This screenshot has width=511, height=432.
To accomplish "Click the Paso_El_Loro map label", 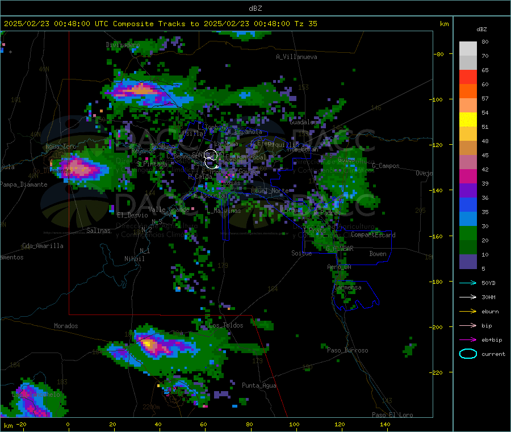I will [x=392, y=415].
